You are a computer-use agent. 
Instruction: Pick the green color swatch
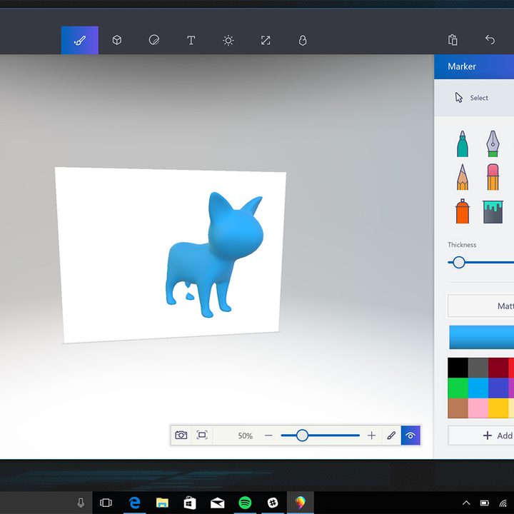pos(458,388)
